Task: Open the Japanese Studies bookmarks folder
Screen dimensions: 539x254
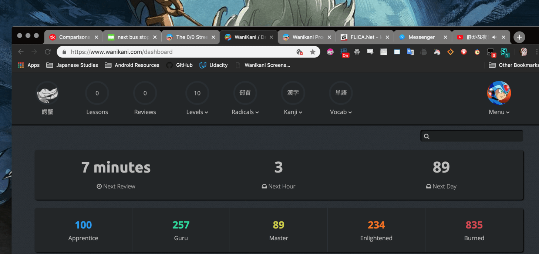Action: point(72,65)
